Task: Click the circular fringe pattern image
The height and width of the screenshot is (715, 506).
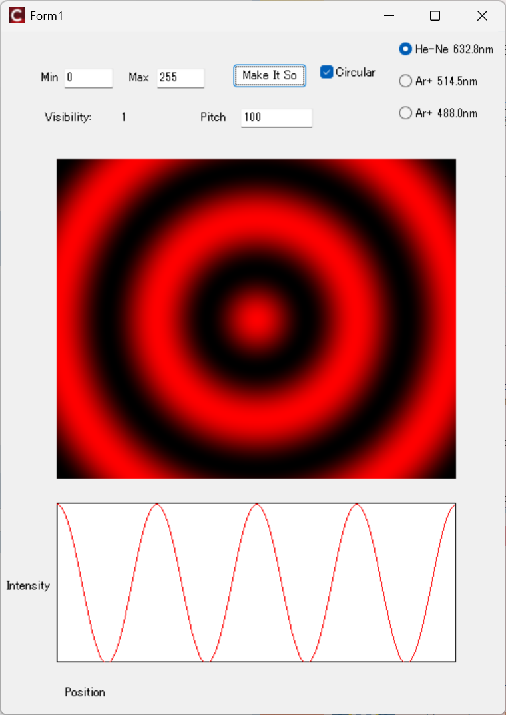Action: (x=256, y=318)
